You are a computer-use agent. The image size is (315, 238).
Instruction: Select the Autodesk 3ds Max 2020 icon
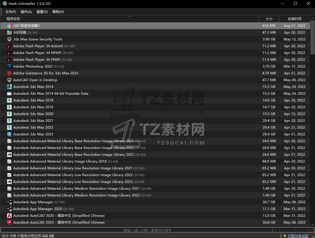(x=9, y=114)
